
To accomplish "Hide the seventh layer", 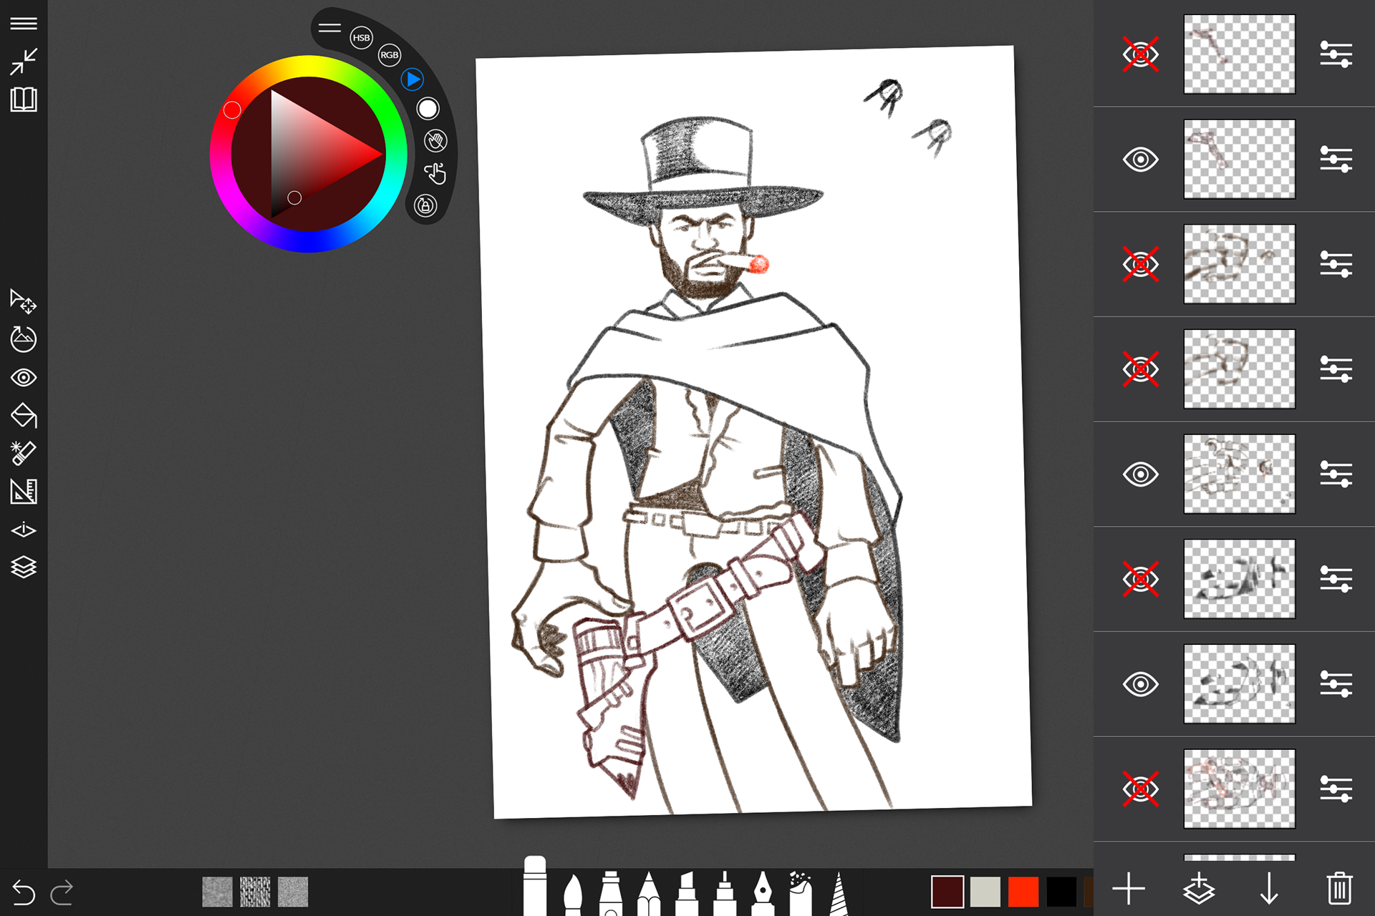I will 1141,684.
